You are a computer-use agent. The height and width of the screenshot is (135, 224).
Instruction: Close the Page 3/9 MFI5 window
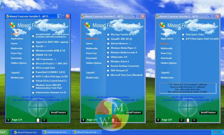click(218, 16)
